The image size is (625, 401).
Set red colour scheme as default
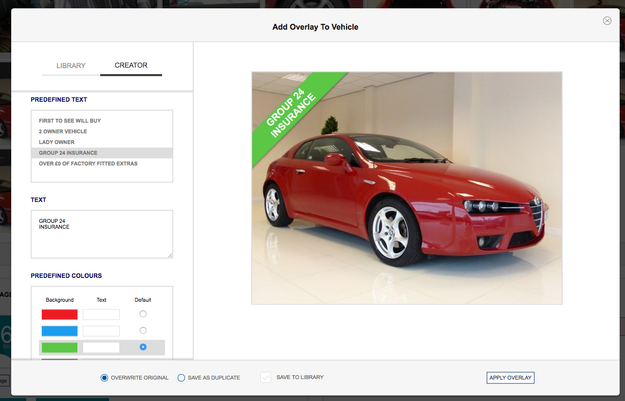click(x=143, y=314)
